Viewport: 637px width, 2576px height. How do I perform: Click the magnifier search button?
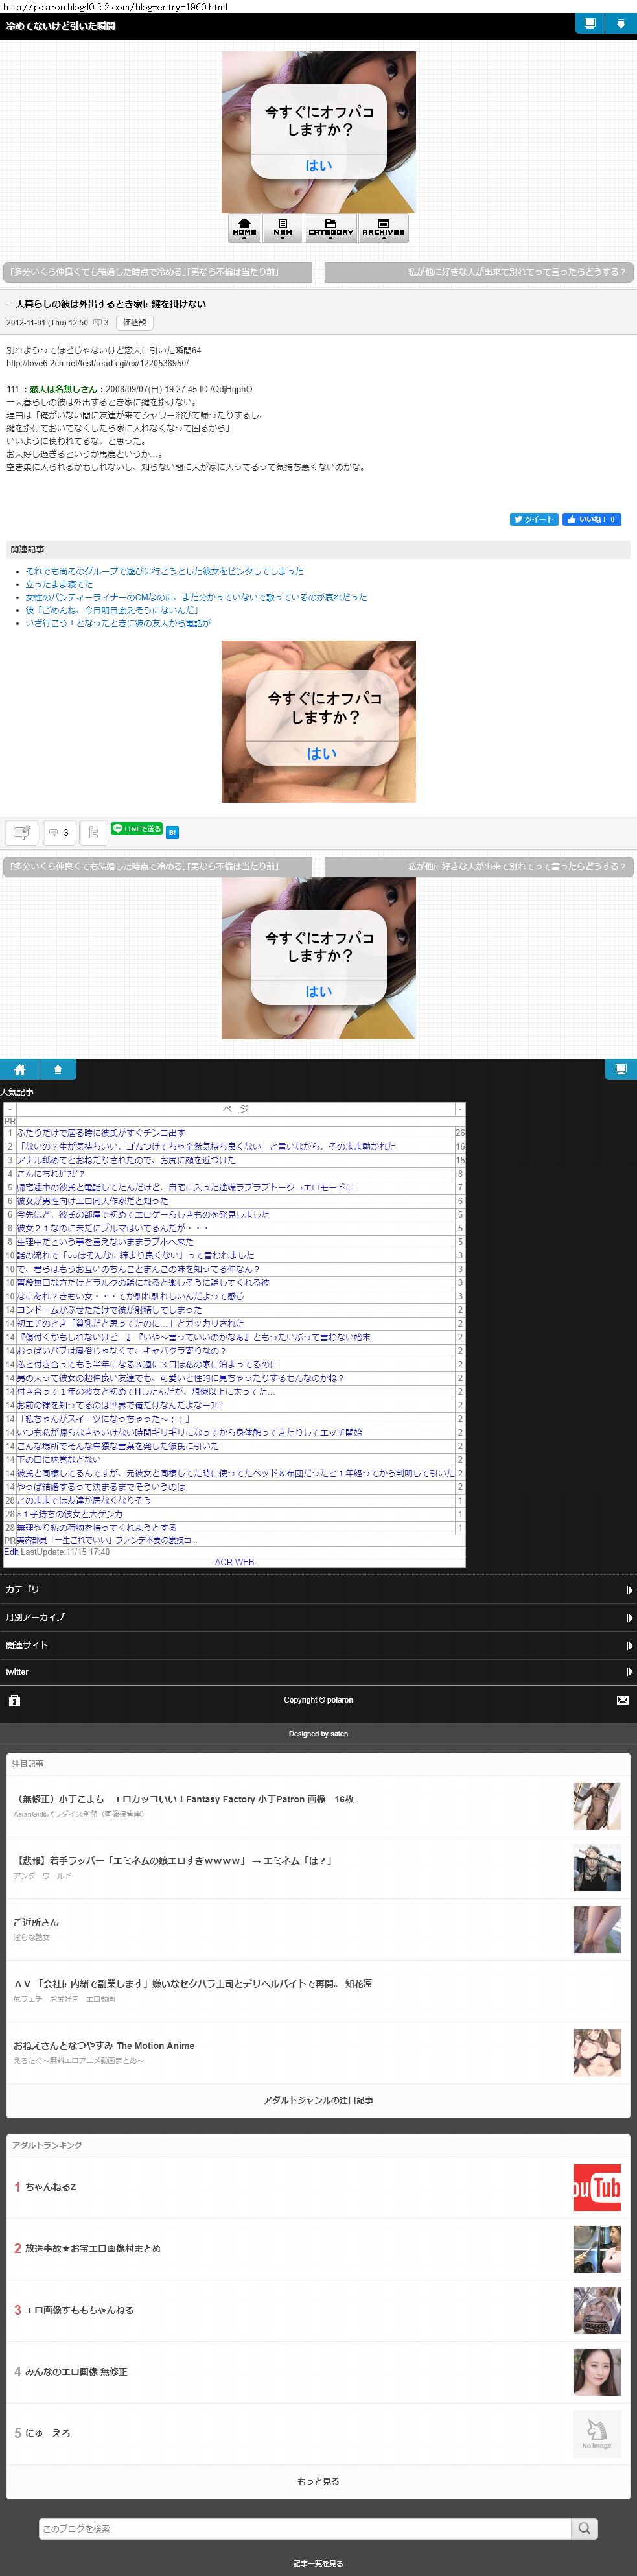point(584,2528)
